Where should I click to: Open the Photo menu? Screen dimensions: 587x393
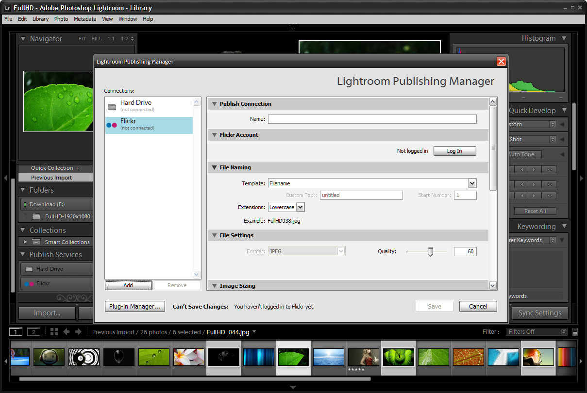tap(61, 19)
